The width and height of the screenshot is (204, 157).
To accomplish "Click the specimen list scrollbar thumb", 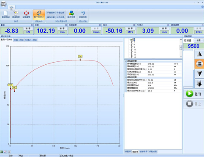I will click(181, 47).
